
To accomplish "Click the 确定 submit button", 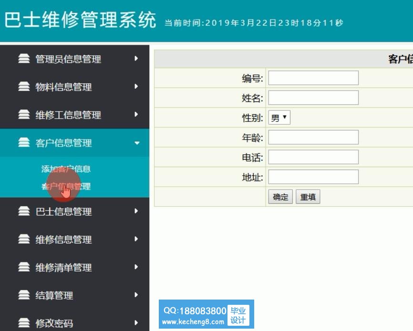I will coord(280,197).
